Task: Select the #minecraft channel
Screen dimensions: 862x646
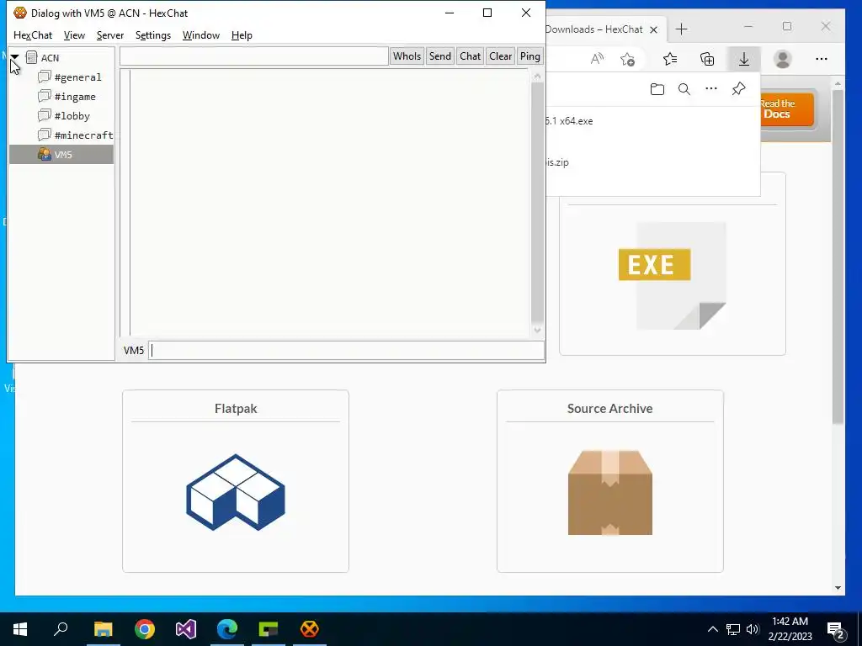Action: 83,135
